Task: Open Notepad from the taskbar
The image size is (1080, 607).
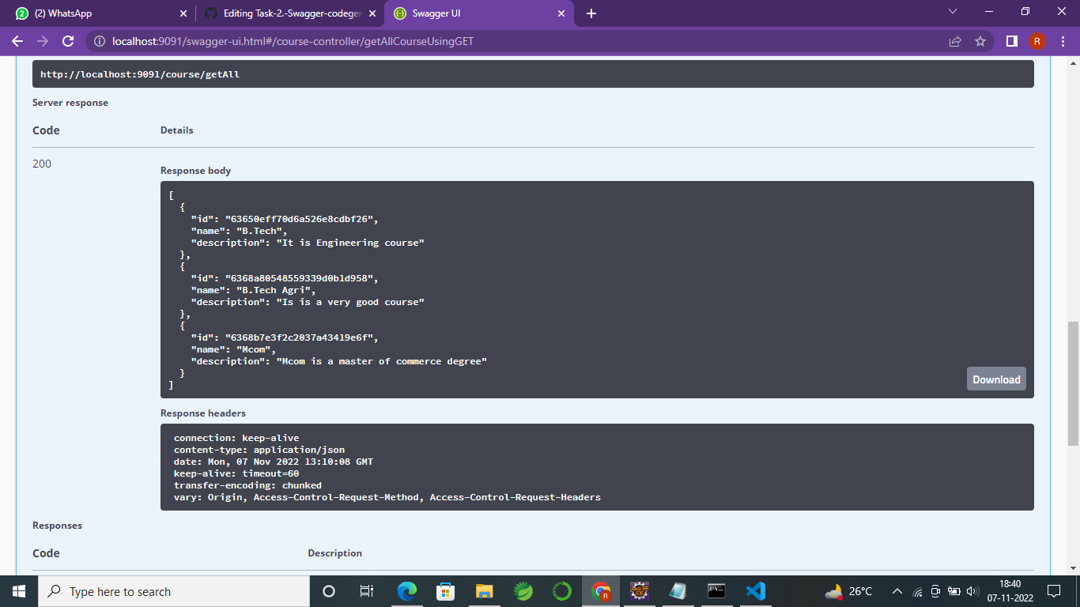Action: [678, 591]
